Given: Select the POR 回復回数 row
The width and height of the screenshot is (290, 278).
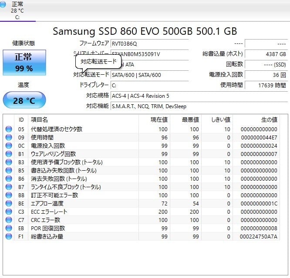Looking at the screenshot, I should click(142, 228).
